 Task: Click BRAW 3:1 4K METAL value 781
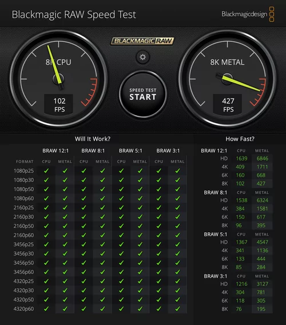(x=261, y=292)
